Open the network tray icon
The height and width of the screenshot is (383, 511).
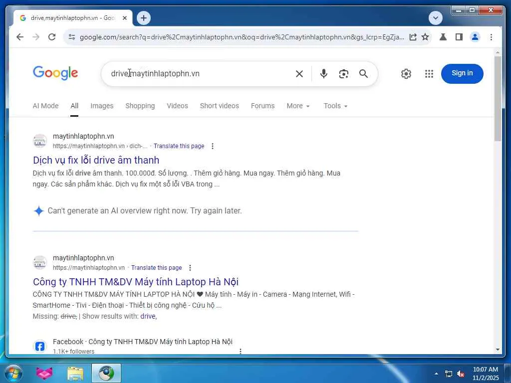pyautogui.click(x=449, y=374)
